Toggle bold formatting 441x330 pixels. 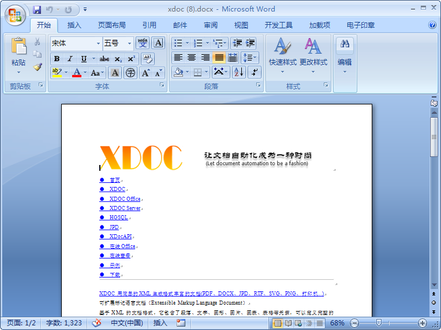57,59
